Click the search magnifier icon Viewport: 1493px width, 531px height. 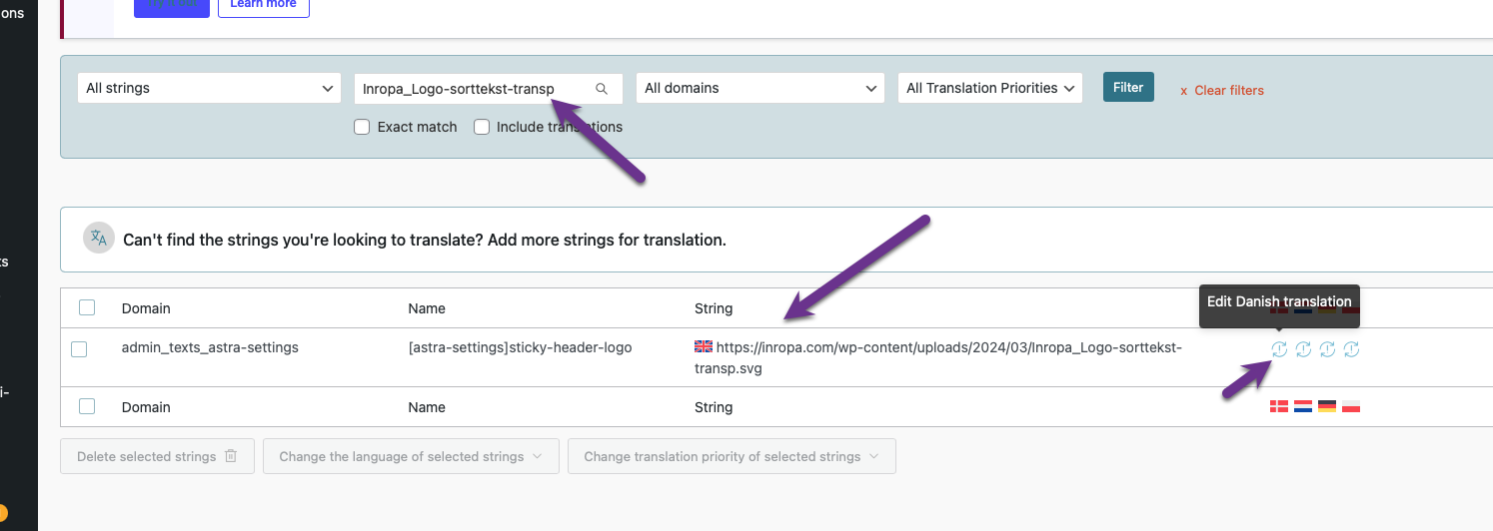point(602,89)
